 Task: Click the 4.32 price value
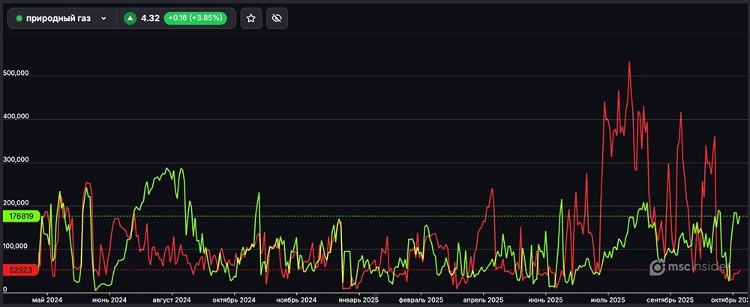tap(150, 18)
